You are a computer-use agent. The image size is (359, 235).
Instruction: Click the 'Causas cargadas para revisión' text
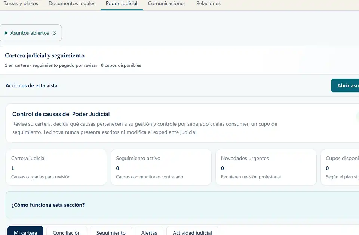click(x=41, y=177)
